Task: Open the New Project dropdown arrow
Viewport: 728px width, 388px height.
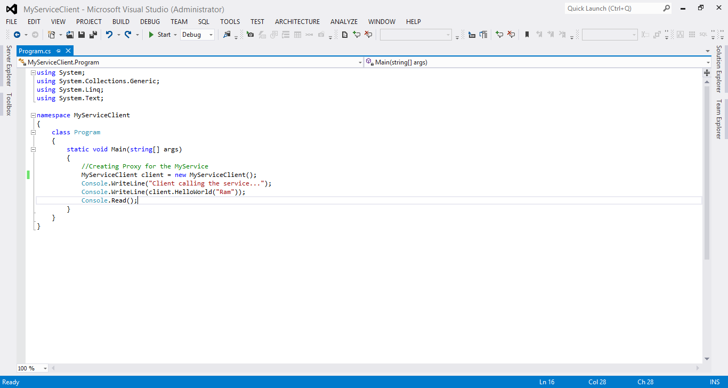Action: (x=60, y=35)
